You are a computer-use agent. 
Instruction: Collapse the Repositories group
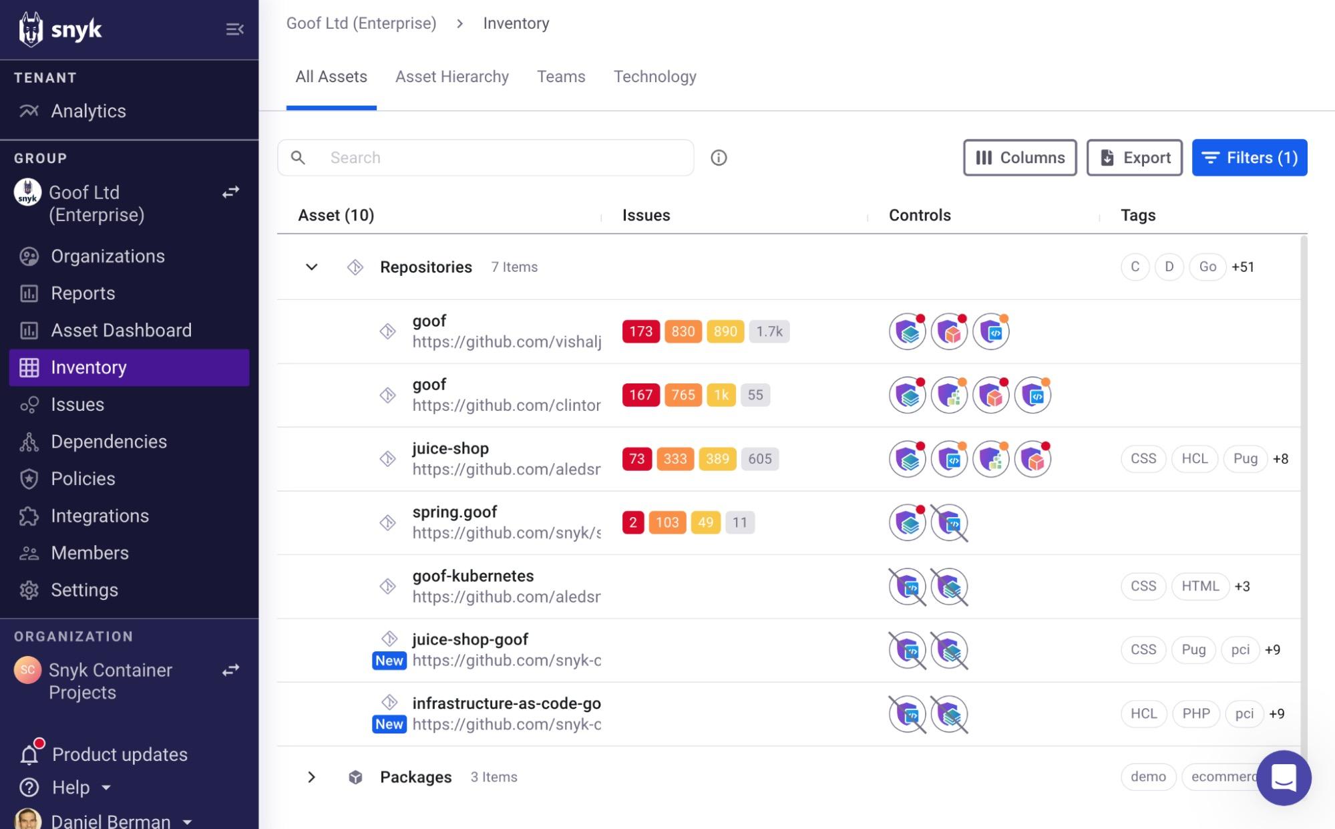click(311, 267)
